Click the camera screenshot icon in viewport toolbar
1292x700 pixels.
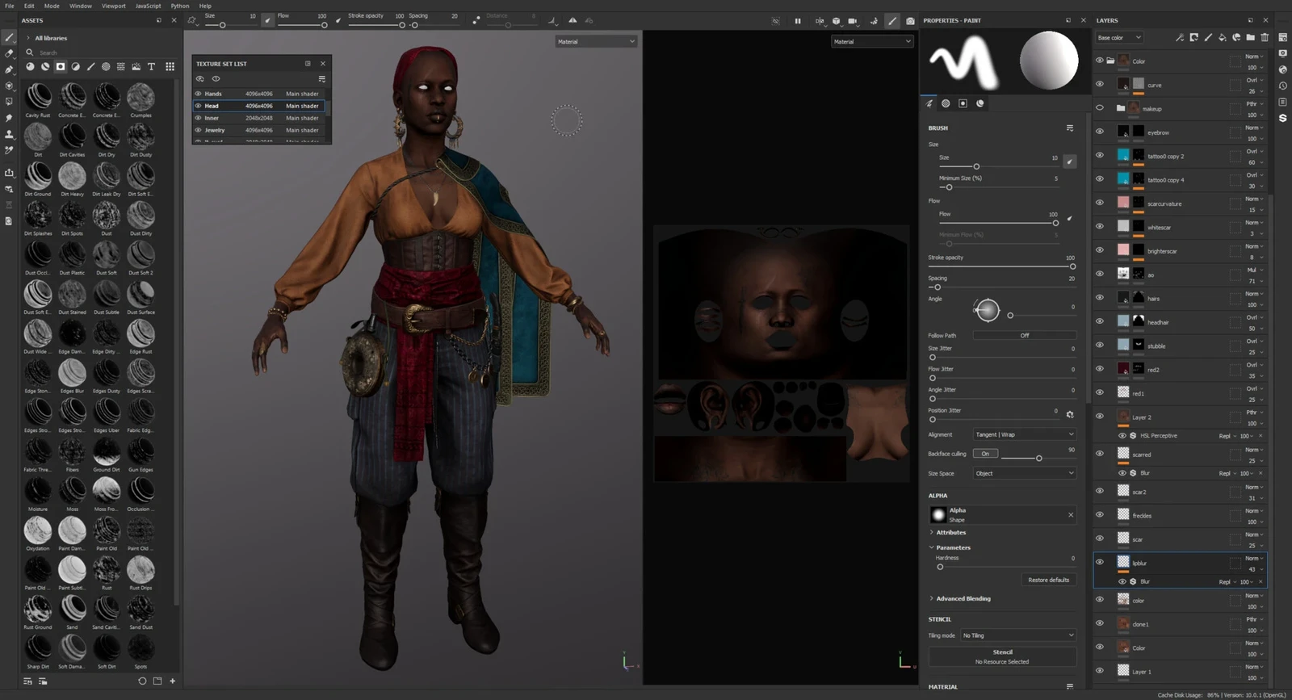[x=910, y=21]
